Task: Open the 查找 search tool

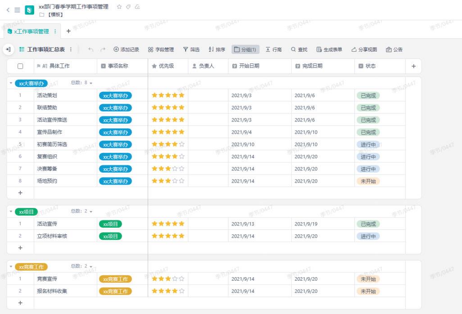Action: [299, 49]
